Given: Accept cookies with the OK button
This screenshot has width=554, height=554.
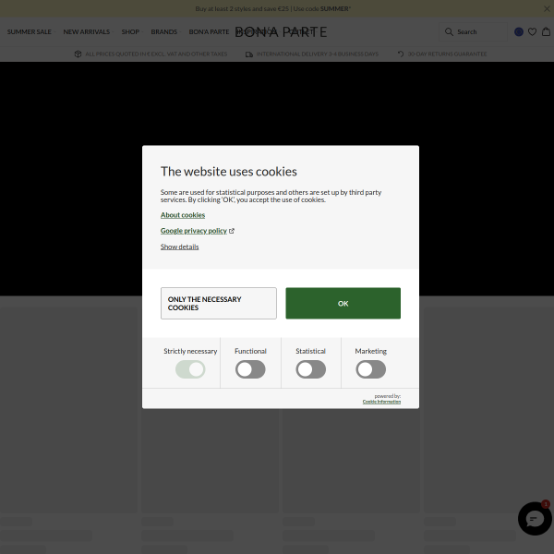Looking at the screenshot, I should click(x=343, y=303).
